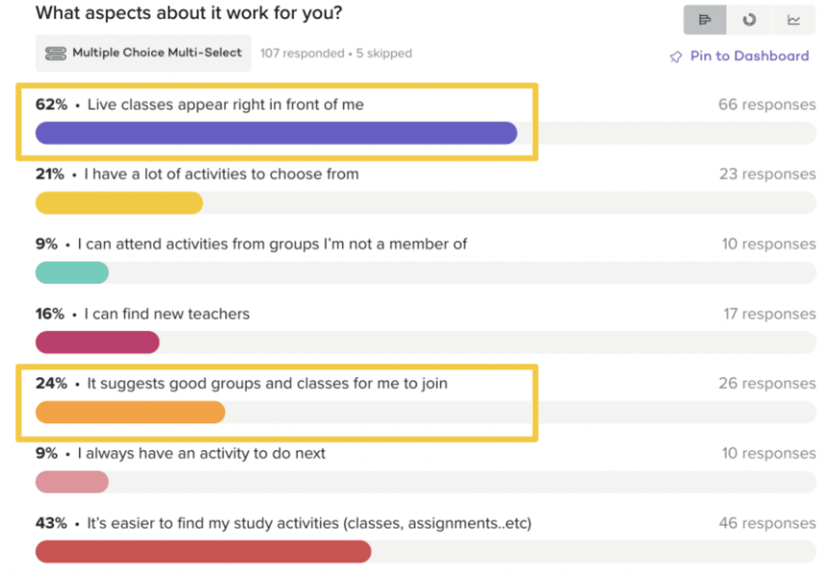Click the yellow activities to choose bar
This screenshot has width=826, height=575.
[119, 203]
